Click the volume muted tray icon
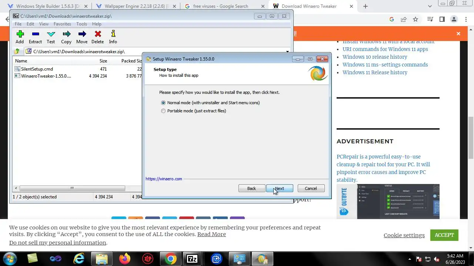474x266 pixels. (437, 259)
